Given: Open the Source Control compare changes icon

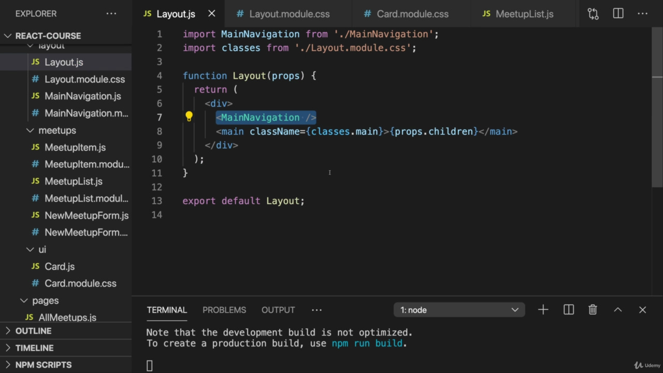Looking at the screenshot, I should [x=593, y=14].
